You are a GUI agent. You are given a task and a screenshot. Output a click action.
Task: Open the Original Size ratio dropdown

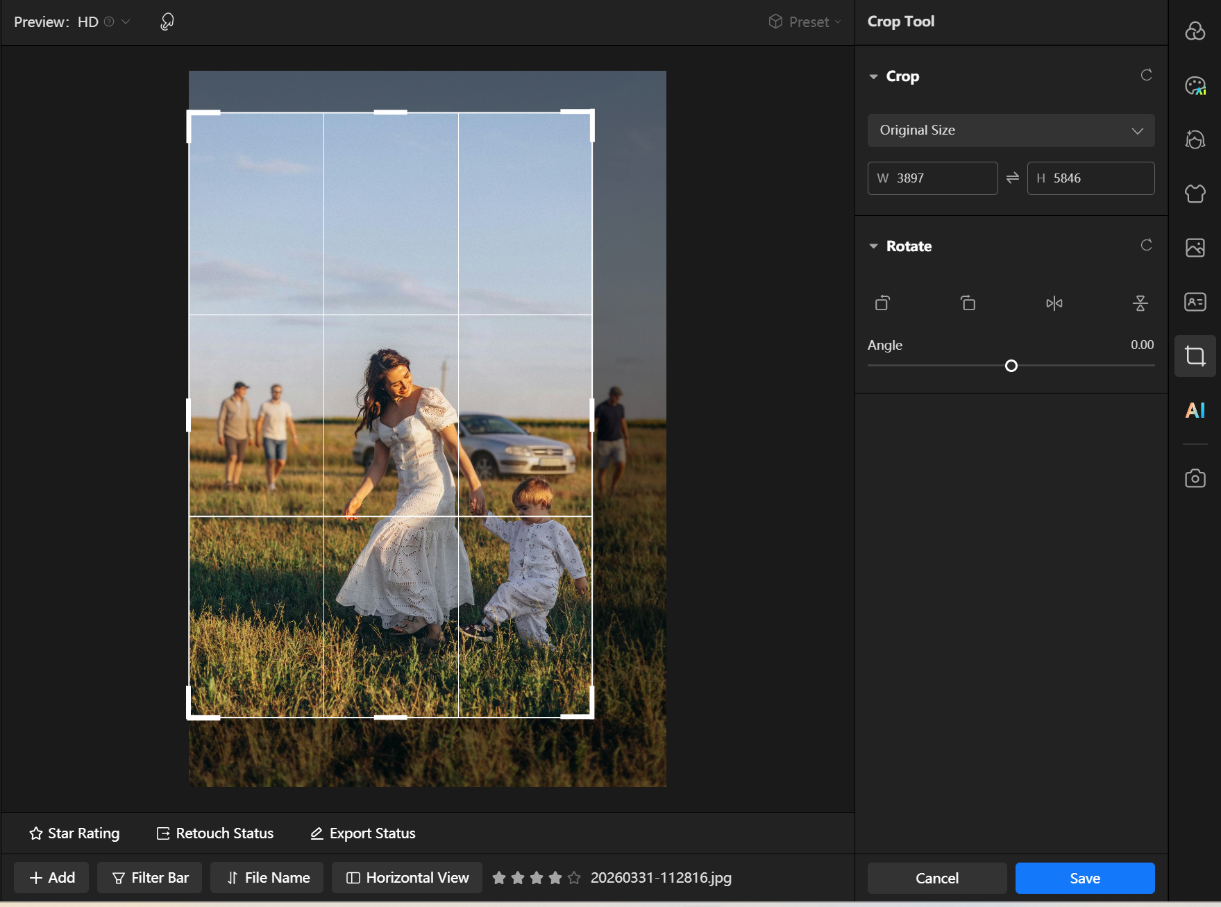(1011, 130)
